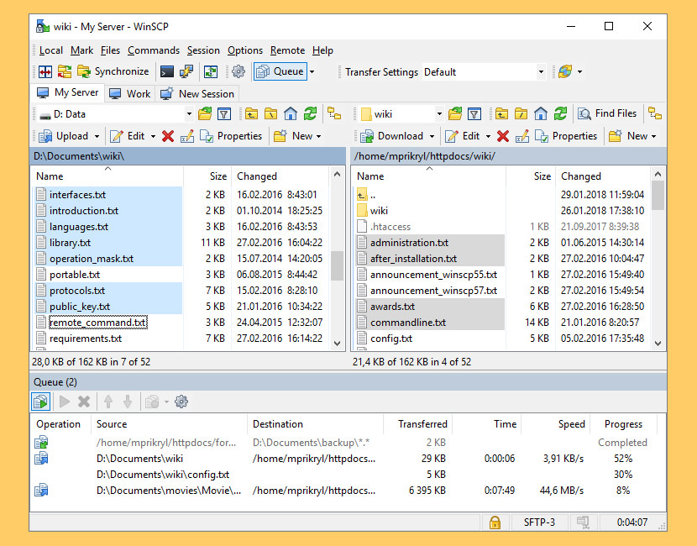Click the Preferences gear icon in the toolbar
Screen dimensions: 697x546
(x=238, y=71)
